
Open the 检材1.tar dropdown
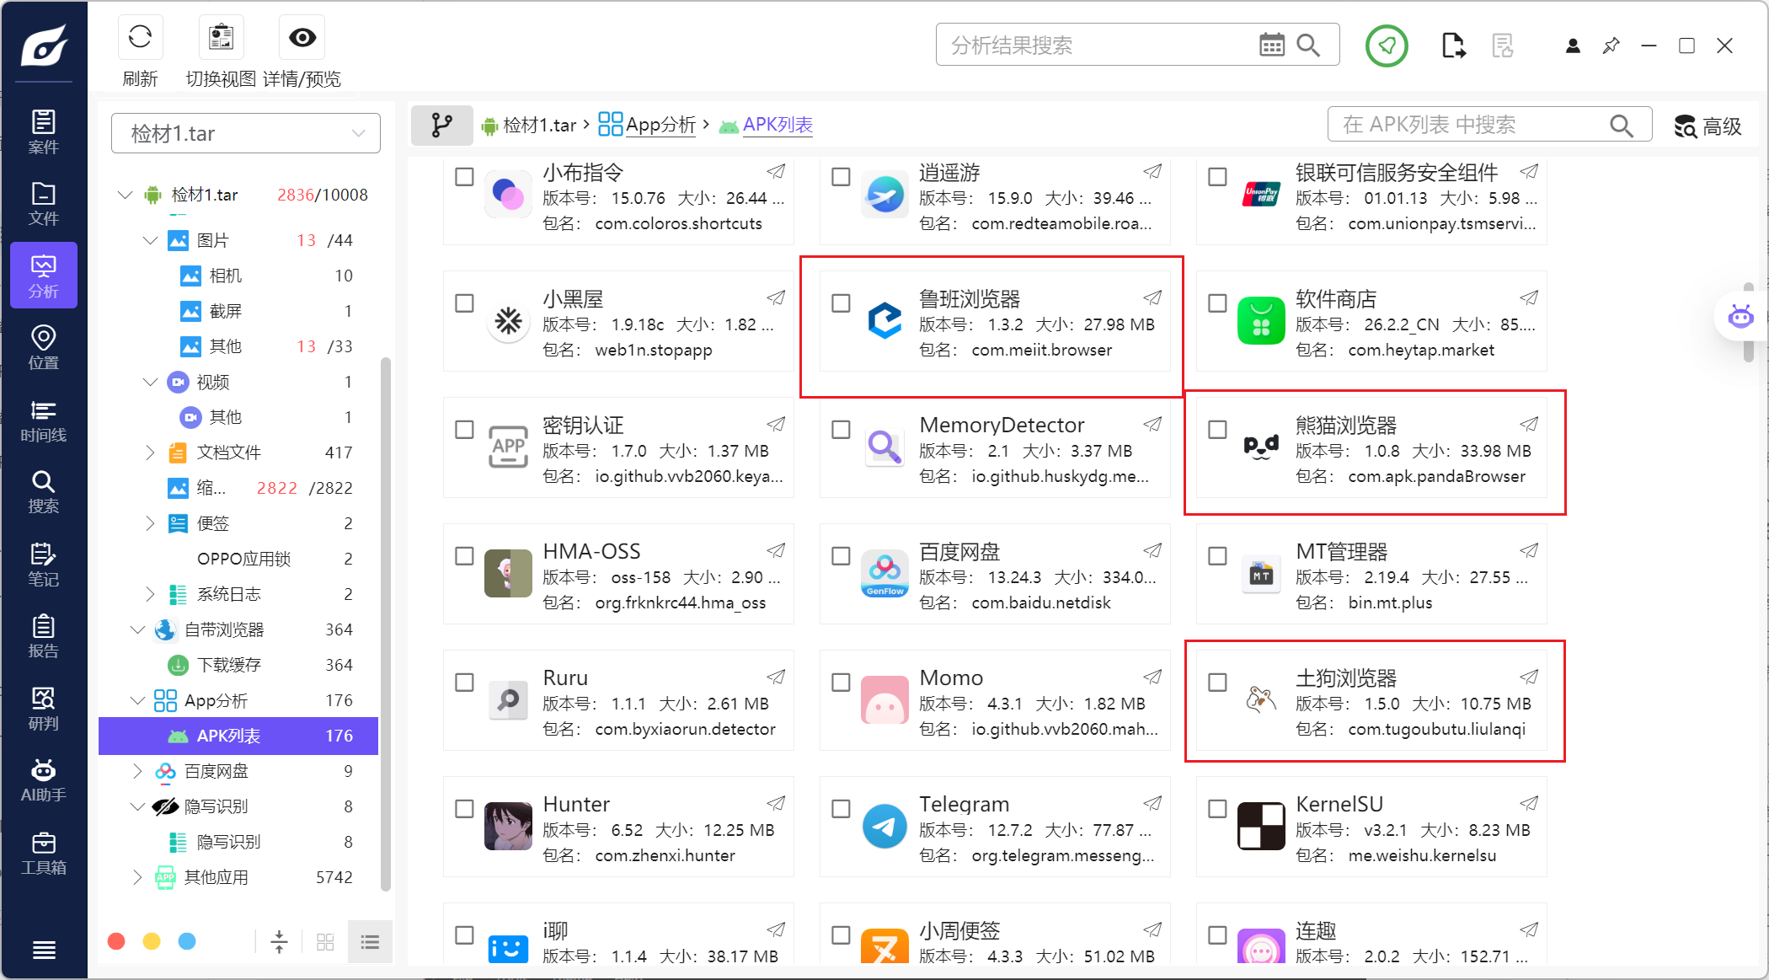(246, 133)
